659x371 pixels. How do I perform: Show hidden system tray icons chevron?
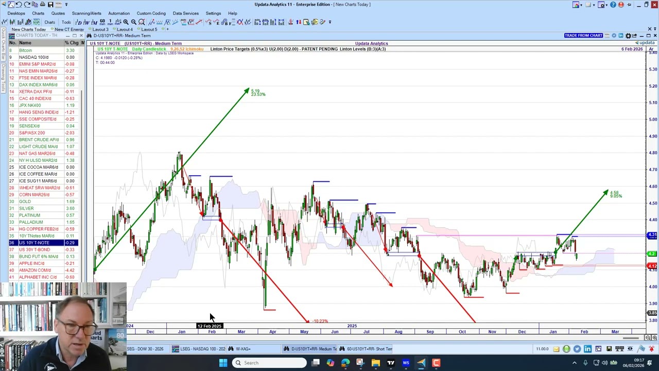tap(575, 363)
